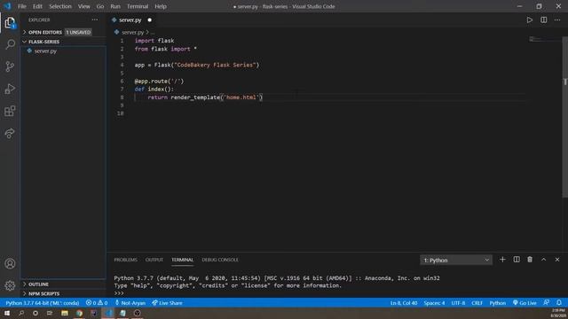Viewport: 568px width, 319px height.
Task: Click Ln 8, Col 40 cursor position
Action: [x=404, y=303]
